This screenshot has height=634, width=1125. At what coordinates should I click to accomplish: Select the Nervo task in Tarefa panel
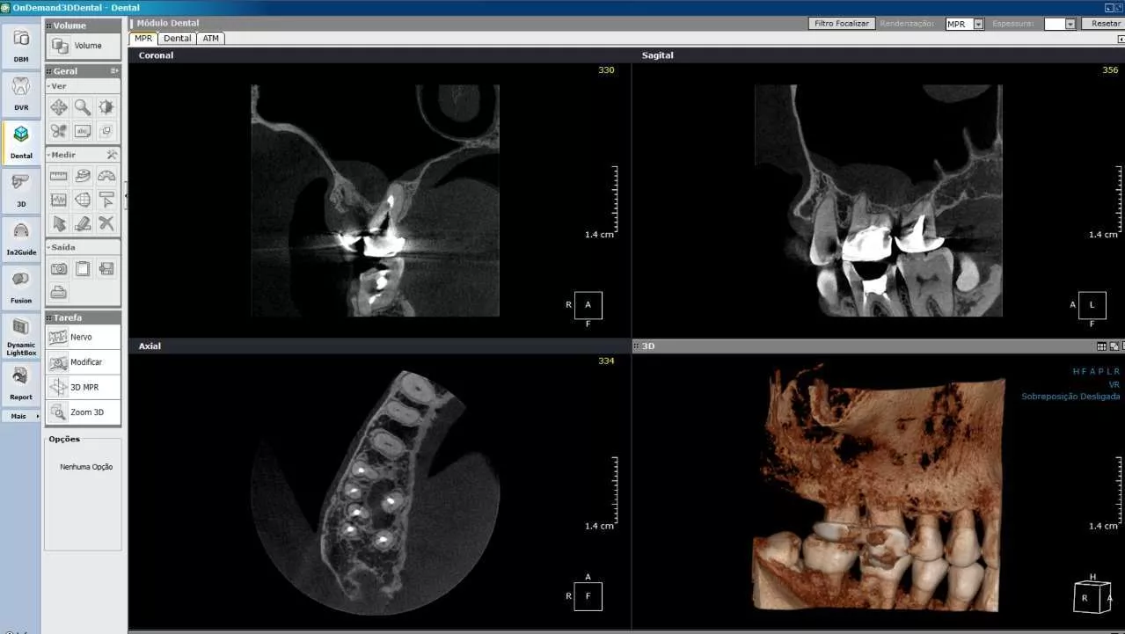pos(82,337)
